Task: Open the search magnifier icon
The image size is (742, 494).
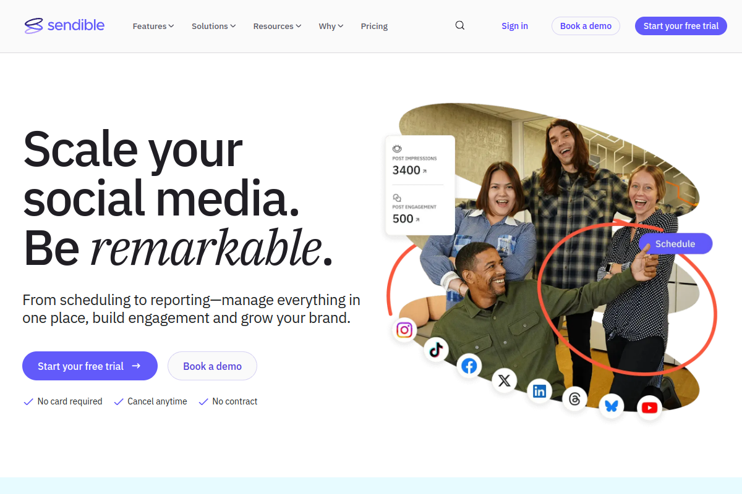Action: [459, 25]
